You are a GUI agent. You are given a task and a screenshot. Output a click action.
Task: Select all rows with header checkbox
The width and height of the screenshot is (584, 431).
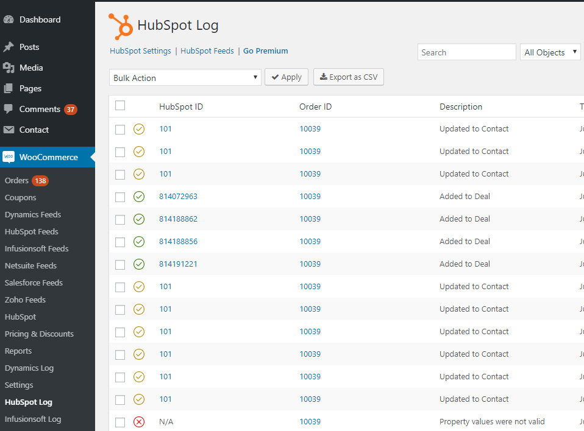tap(120, 105)
